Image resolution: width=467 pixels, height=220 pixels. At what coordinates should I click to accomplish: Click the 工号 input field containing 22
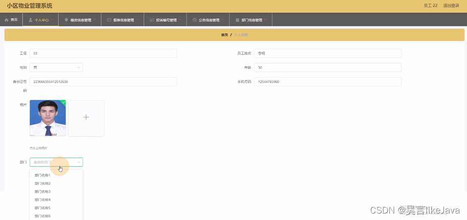tap(103, 53)
